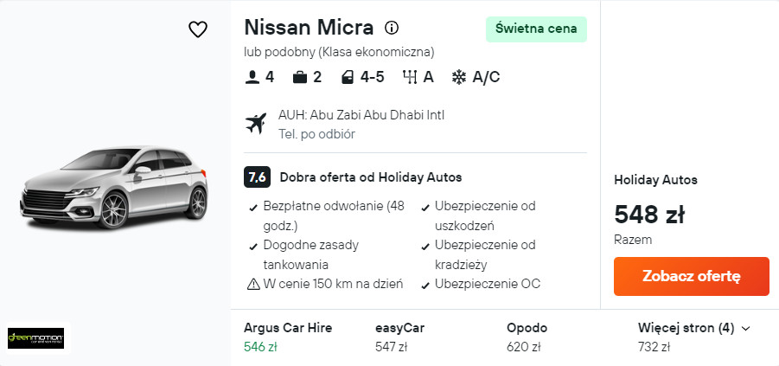Screen dimensions: 779x366
Task: Click the luggage bag icon
Action: click(x=300, y=77)
